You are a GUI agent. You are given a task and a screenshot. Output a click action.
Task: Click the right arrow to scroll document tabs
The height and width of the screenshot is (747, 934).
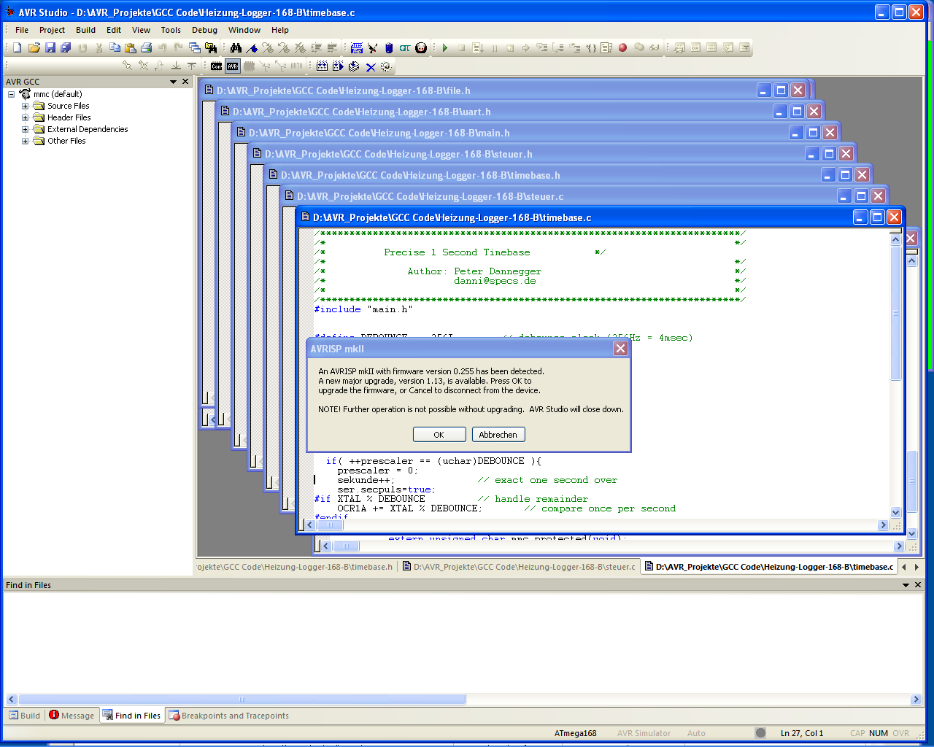point(916,567)
